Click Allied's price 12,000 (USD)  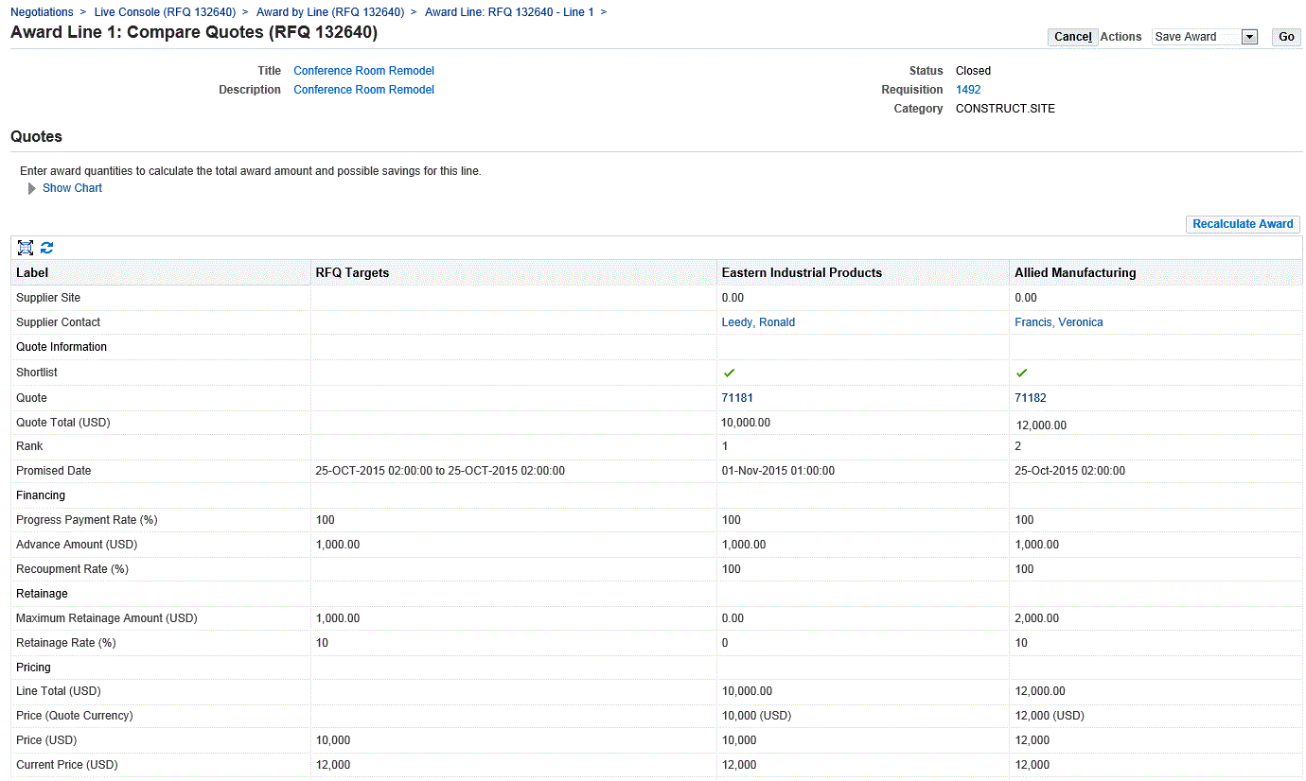[x=1050, y=716]
